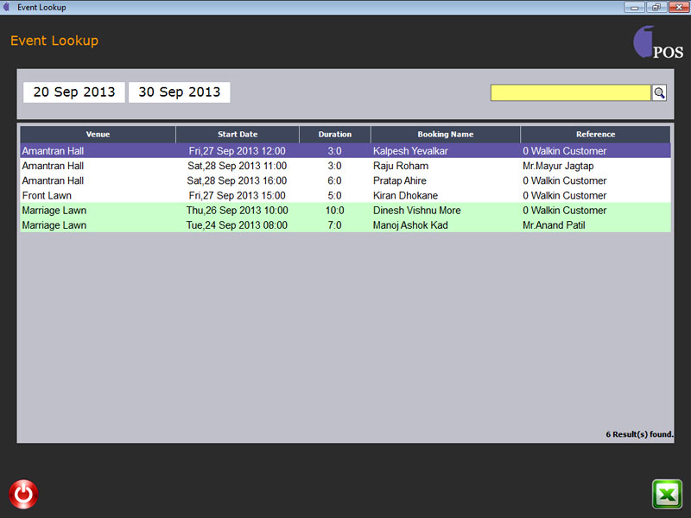Sort by the Start Date column header
Viewport: 691px width, 518px height.
pyautogui.click(x=238, y=135)
